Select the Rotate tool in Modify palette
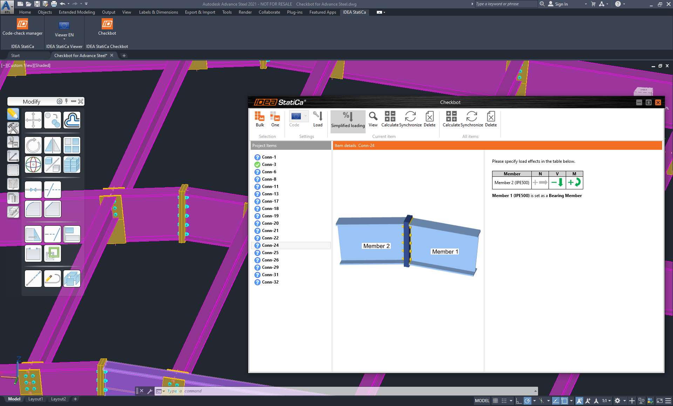Viewport: 673px width, 406px height. coord(33,145)
